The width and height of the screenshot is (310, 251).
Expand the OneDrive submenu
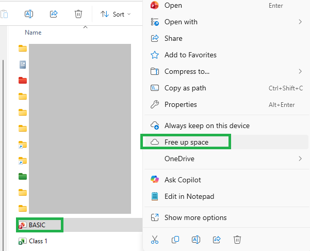(x=226, y=159)
